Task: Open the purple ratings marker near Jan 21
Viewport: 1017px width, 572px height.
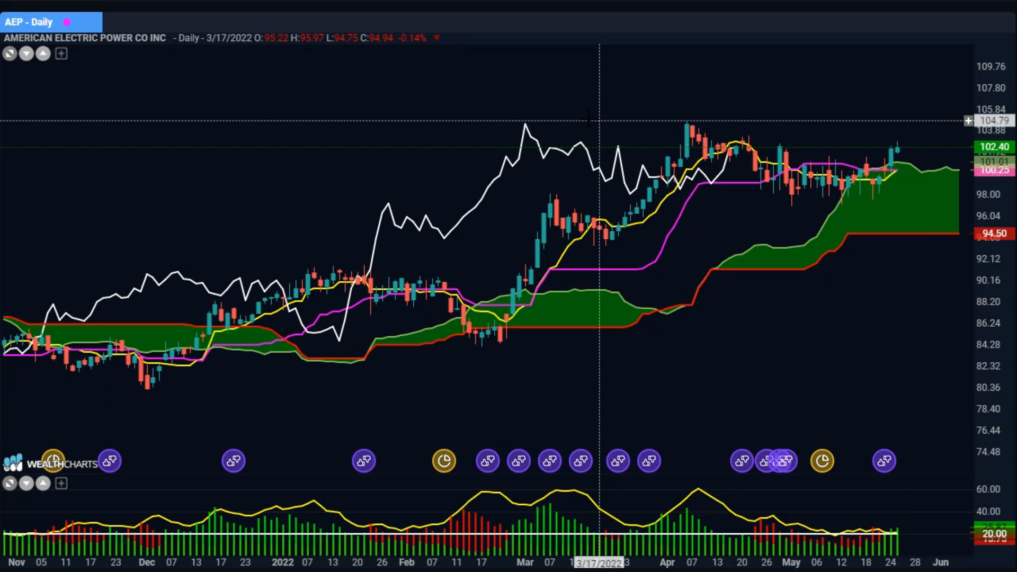Action: 364,461
